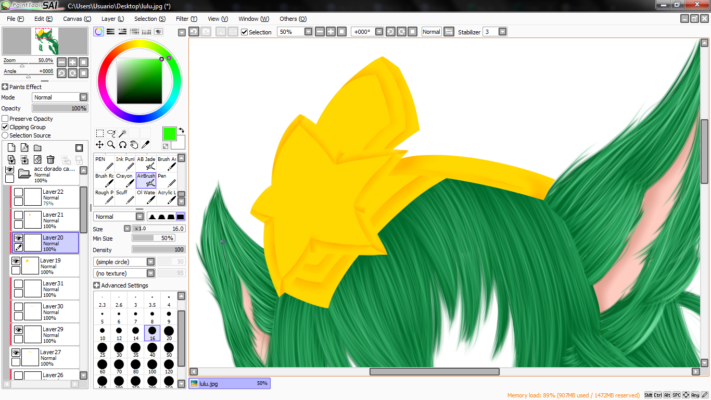Show the color wheel panel
The width and height of the screenshot is (711, 400).
pyautogui.click(x=98, y=32)
